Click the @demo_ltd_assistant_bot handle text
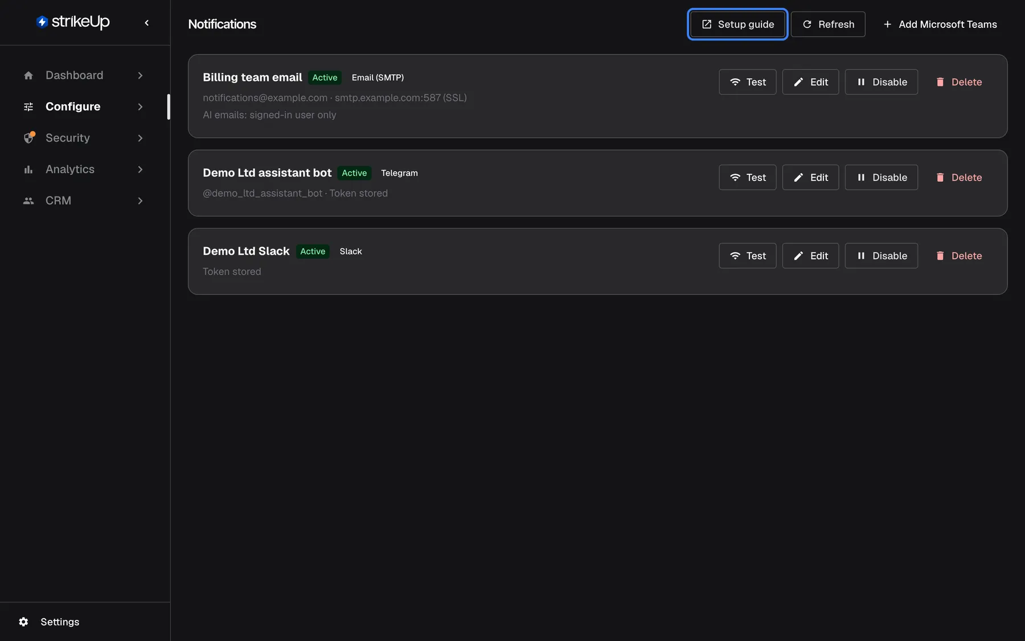This screenshot has height=641, width=1025. [x=263, y=193]
